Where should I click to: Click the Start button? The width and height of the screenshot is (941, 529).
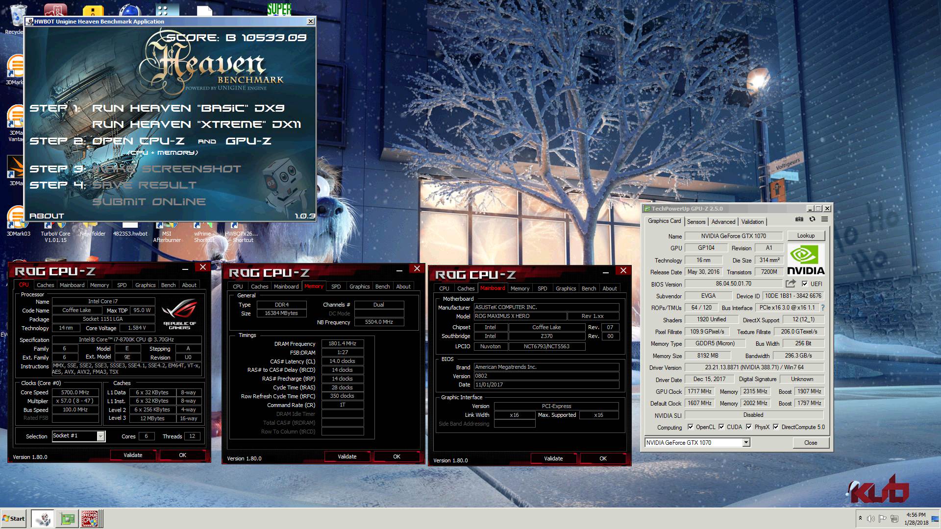pos(14,518)
